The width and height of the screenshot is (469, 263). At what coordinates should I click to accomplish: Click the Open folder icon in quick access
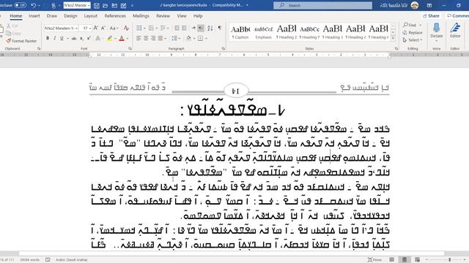coord(106,5)
